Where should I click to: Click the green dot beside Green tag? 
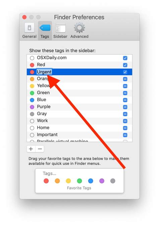coord(32,93)
